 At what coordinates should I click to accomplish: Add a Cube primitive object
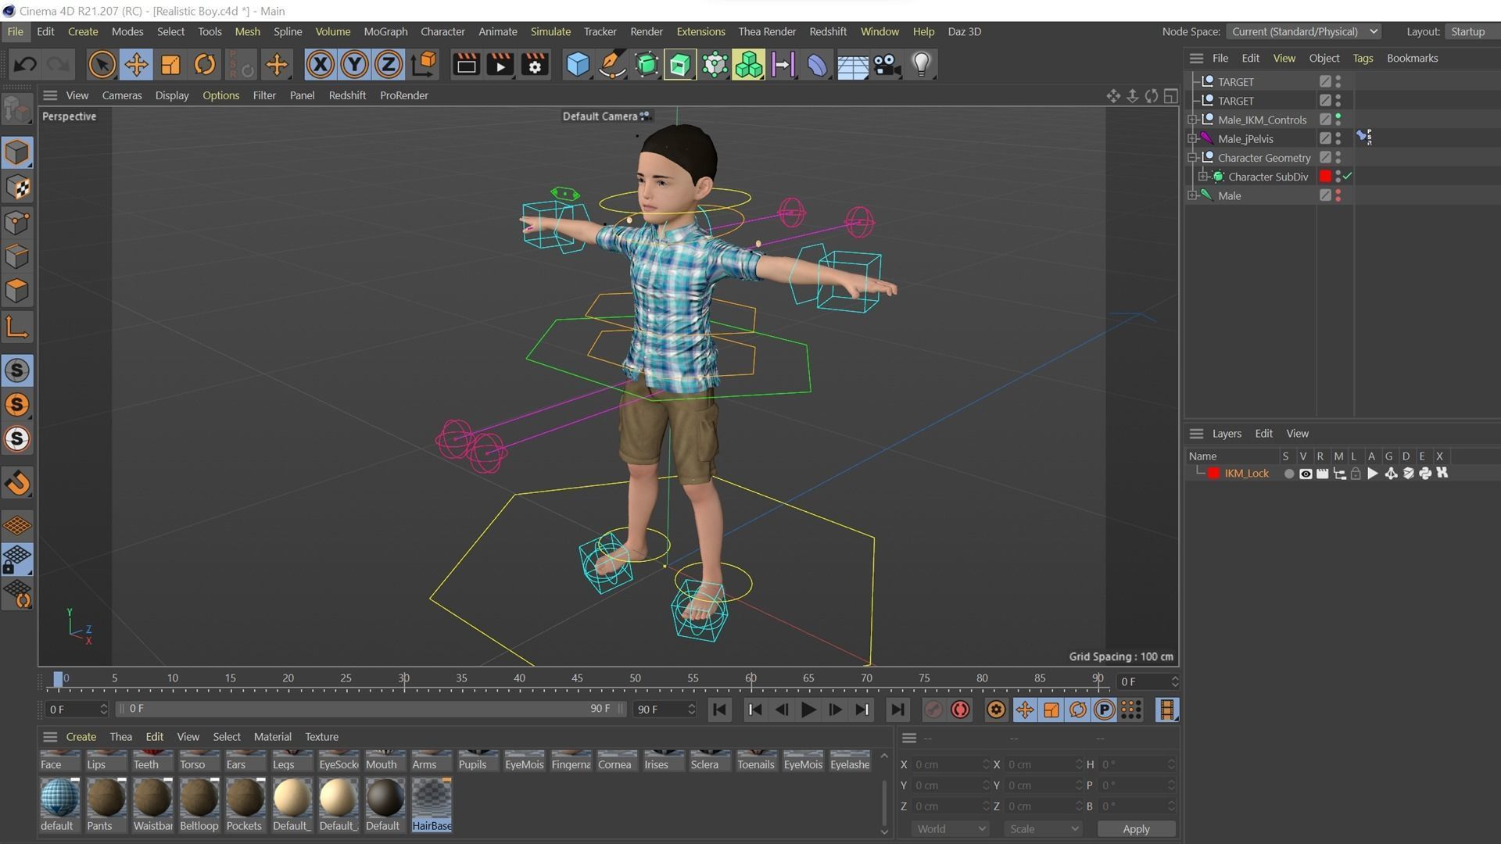578,65
